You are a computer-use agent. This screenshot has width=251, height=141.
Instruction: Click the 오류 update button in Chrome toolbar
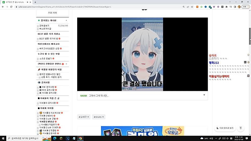coord(246,7)
